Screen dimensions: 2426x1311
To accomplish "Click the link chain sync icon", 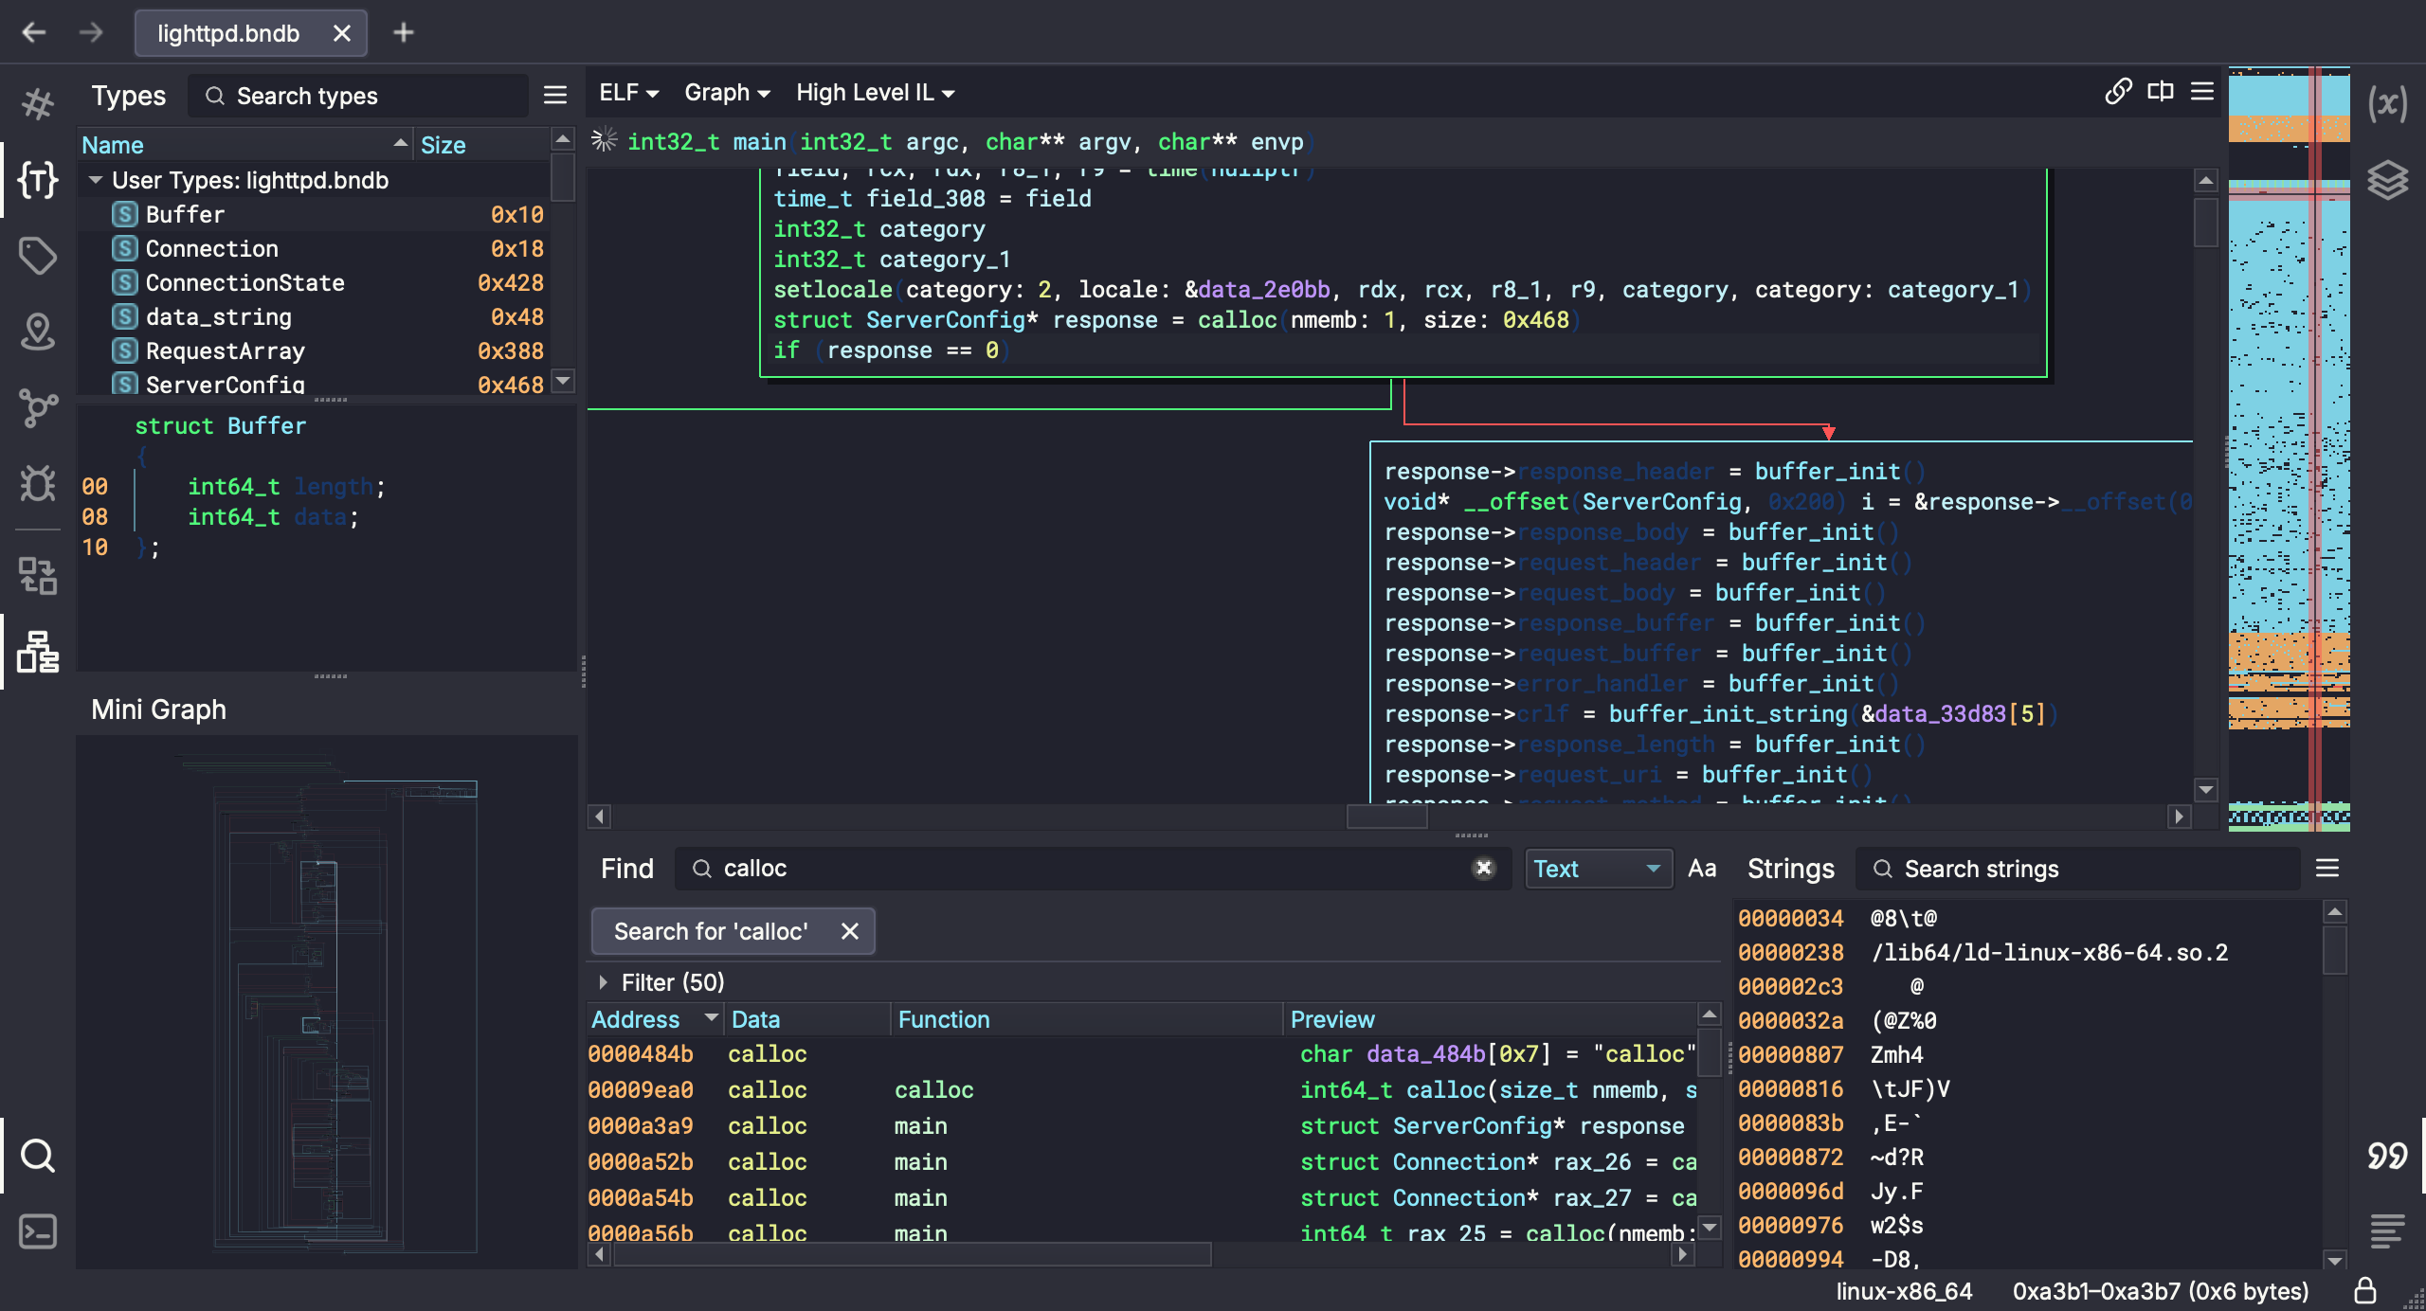I will (x=2118, y=92).
